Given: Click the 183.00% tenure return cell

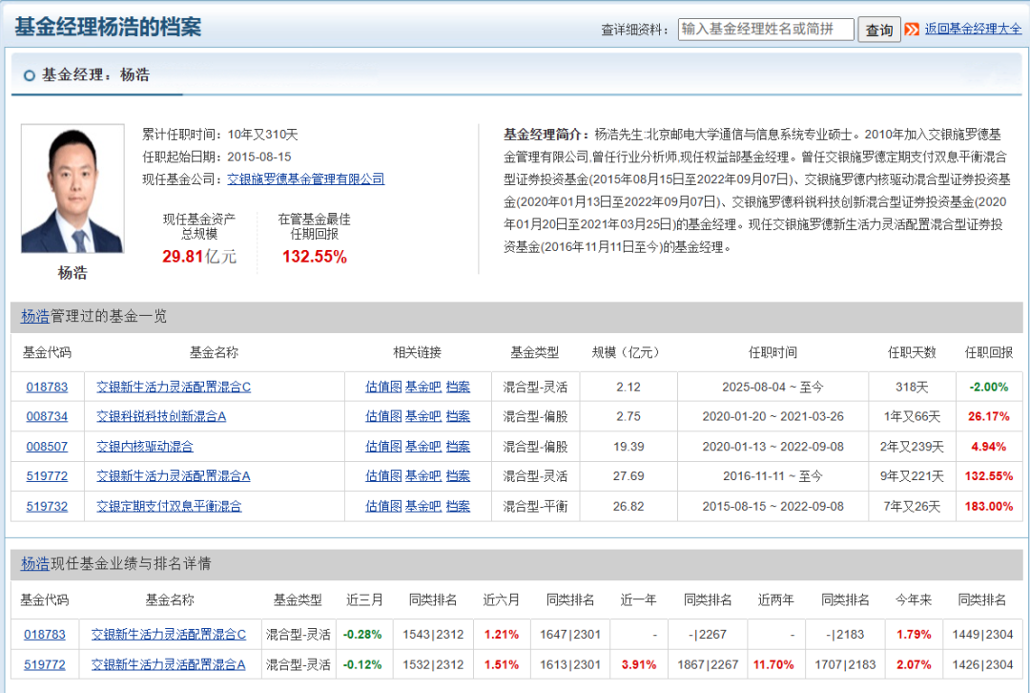Looking at the screenshot, I should 989,506.
